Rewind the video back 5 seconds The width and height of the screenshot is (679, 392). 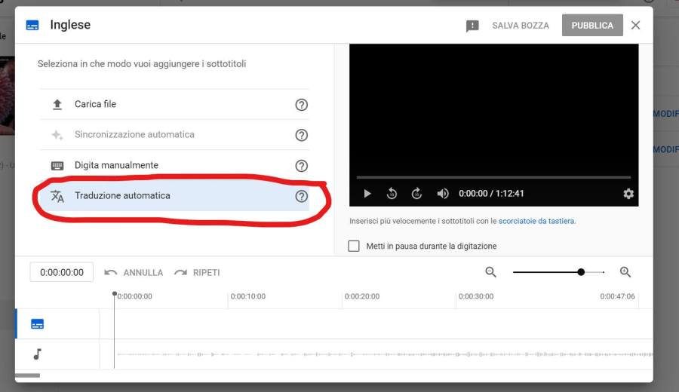(392, 194)
